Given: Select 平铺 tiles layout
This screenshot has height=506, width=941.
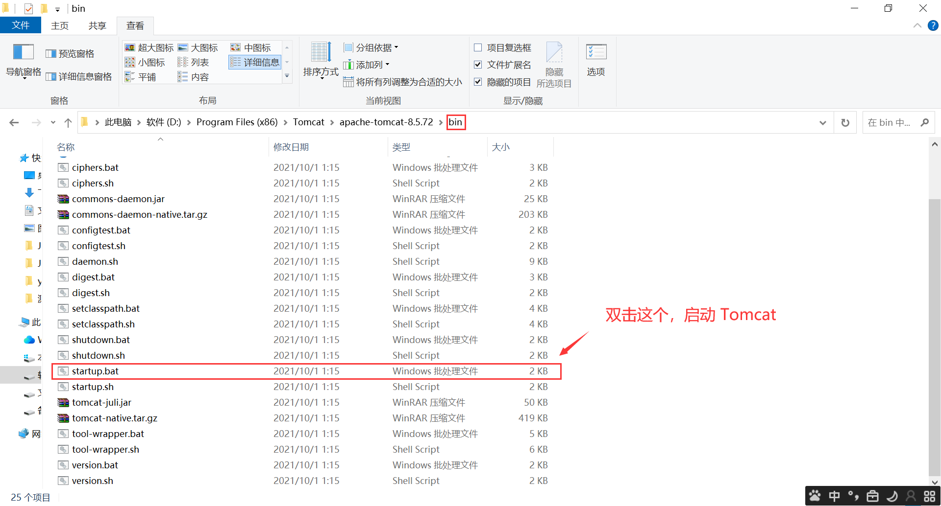Looking at the screenshot, I should coord(141,77).
